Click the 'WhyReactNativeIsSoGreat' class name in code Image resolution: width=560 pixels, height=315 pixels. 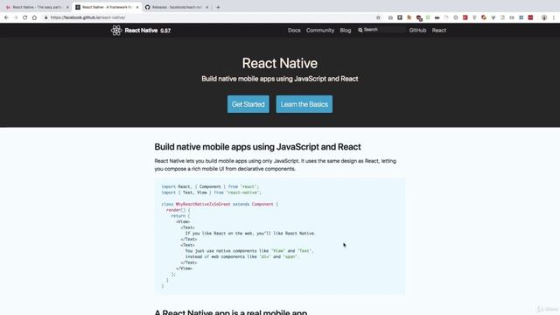pos(203,204)
